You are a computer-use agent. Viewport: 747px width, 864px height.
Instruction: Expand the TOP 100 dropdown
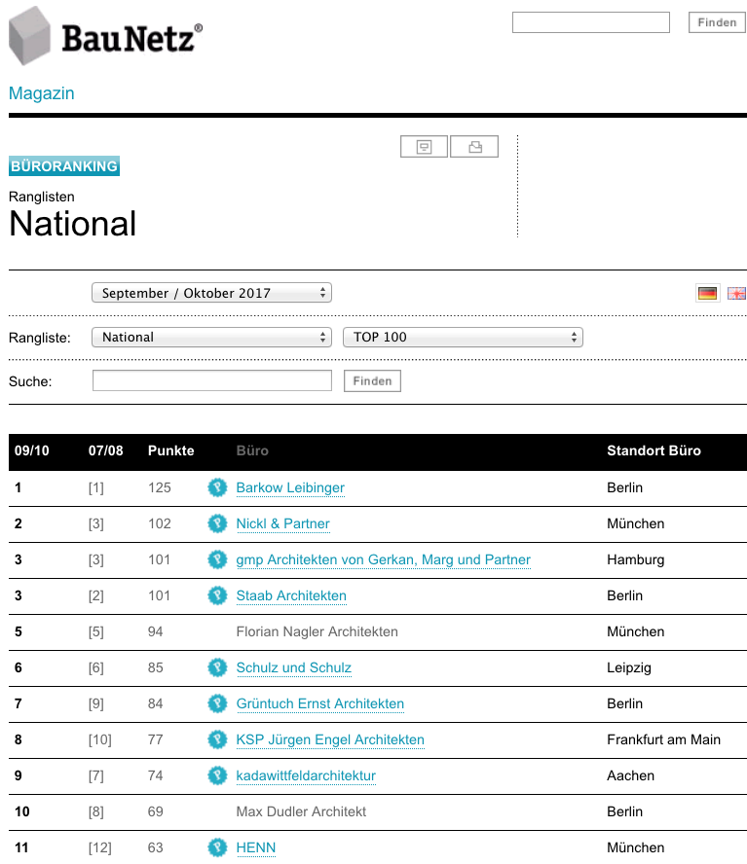tap(463, 338)
